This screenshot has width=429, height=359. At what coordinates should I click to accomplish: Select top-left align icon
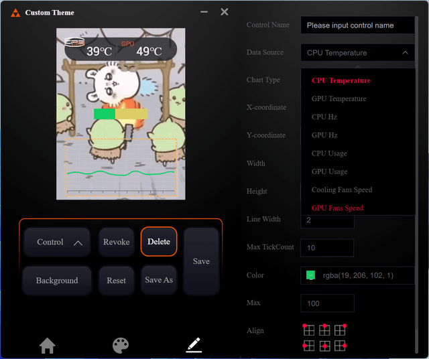308,330
